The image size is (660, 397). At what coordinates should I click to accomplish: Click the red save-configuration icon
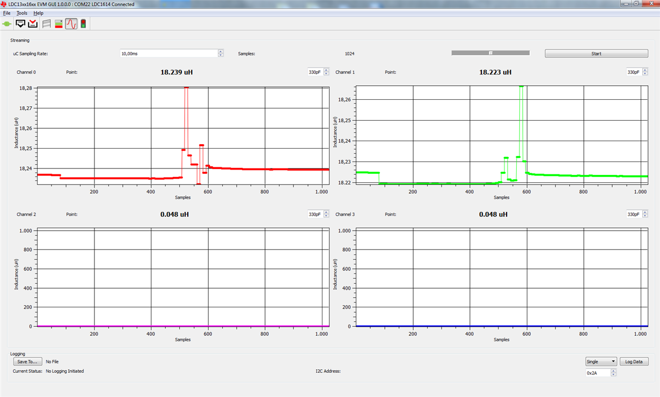pyautogui.click(x=33, y=24)
